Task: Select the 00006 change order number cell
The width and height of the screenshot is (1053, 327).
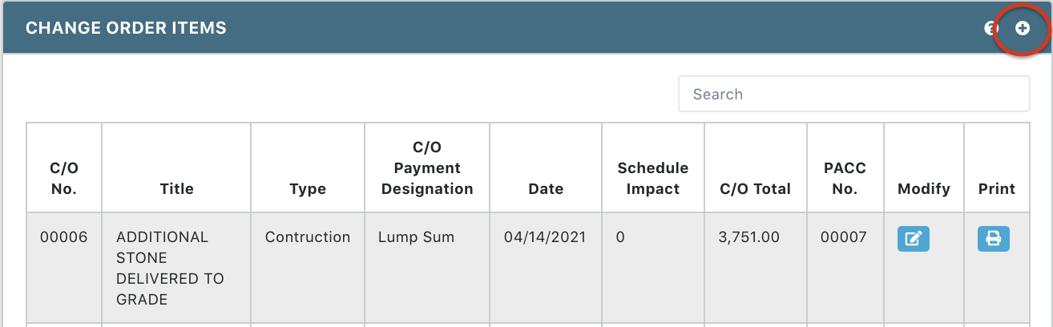Action: [x=64, y=237]
